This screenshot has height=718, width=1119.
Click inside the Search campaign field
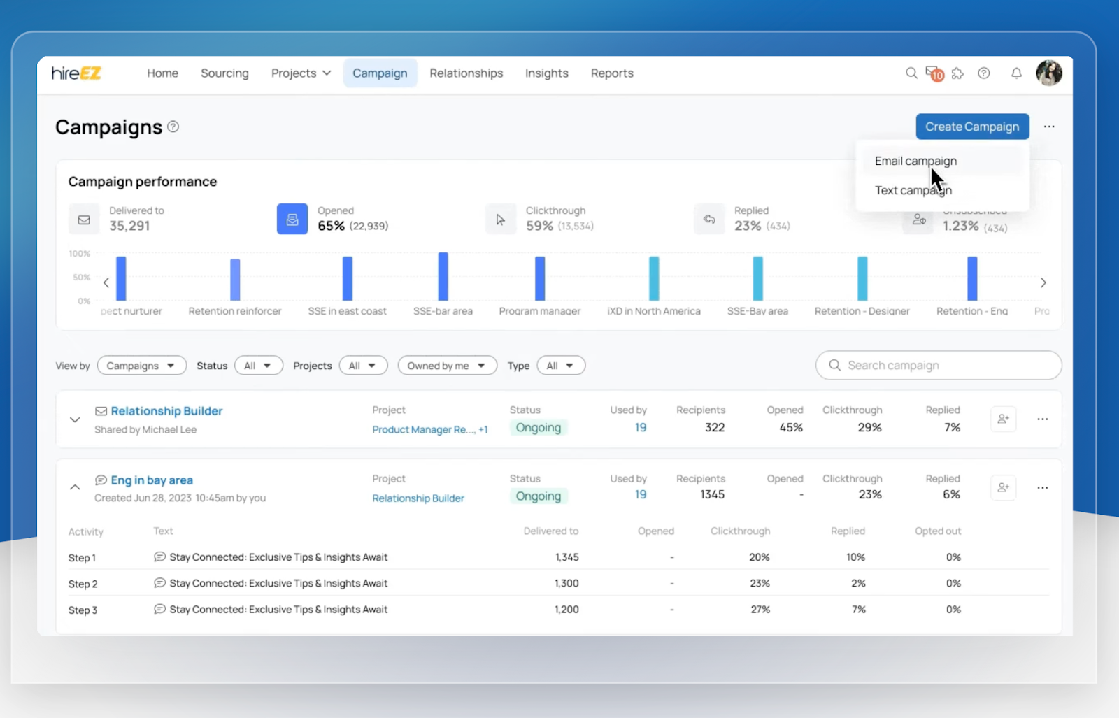937,365
